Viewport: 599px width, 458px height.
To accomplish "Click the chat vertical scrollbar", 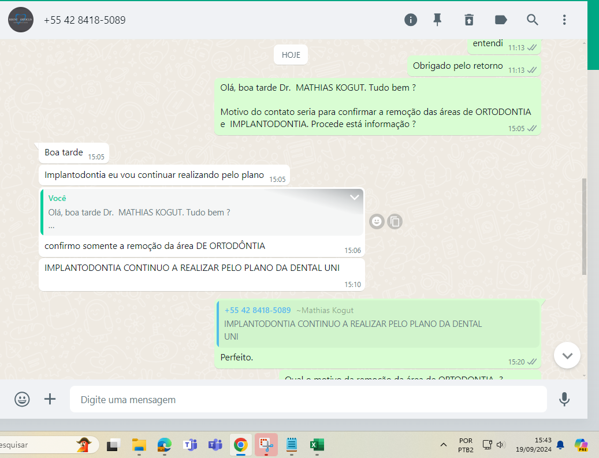I will [x=584, y=225].
